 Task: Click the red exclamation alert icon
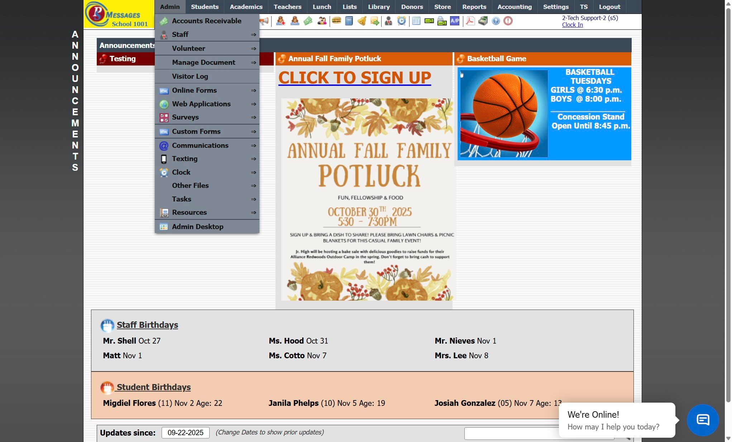click(508, 21)
